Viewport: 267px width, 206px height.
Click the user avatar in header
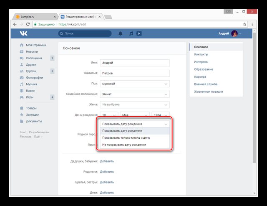234,33
